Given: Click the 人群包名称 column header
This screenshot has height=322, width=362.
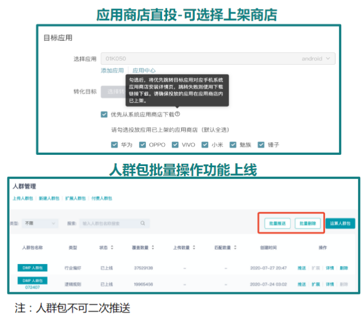Looking at the screenshot, I should pos(33,248).
